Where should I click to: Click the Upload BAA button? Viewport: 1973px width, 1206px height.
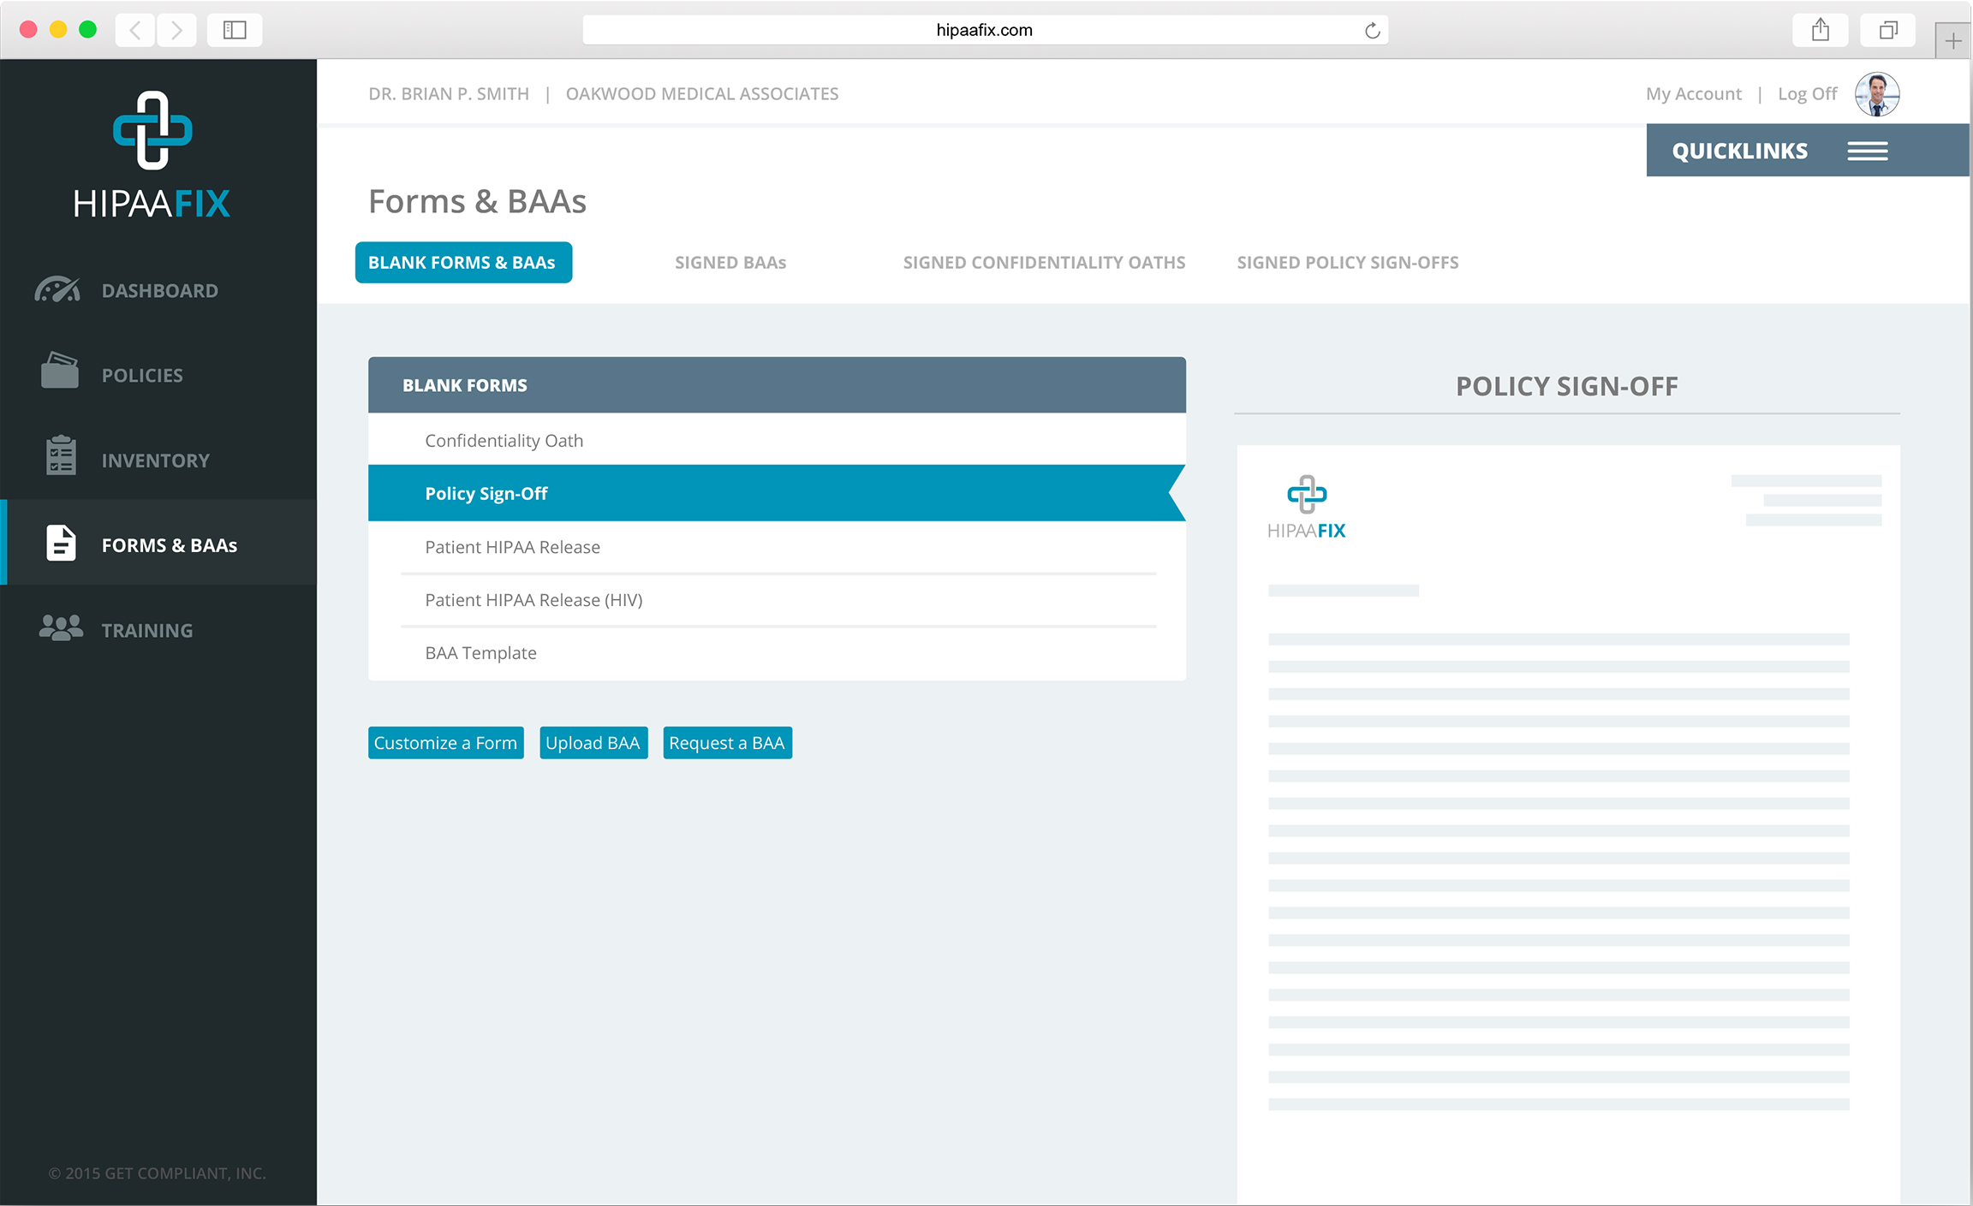(x=593, y=743)
